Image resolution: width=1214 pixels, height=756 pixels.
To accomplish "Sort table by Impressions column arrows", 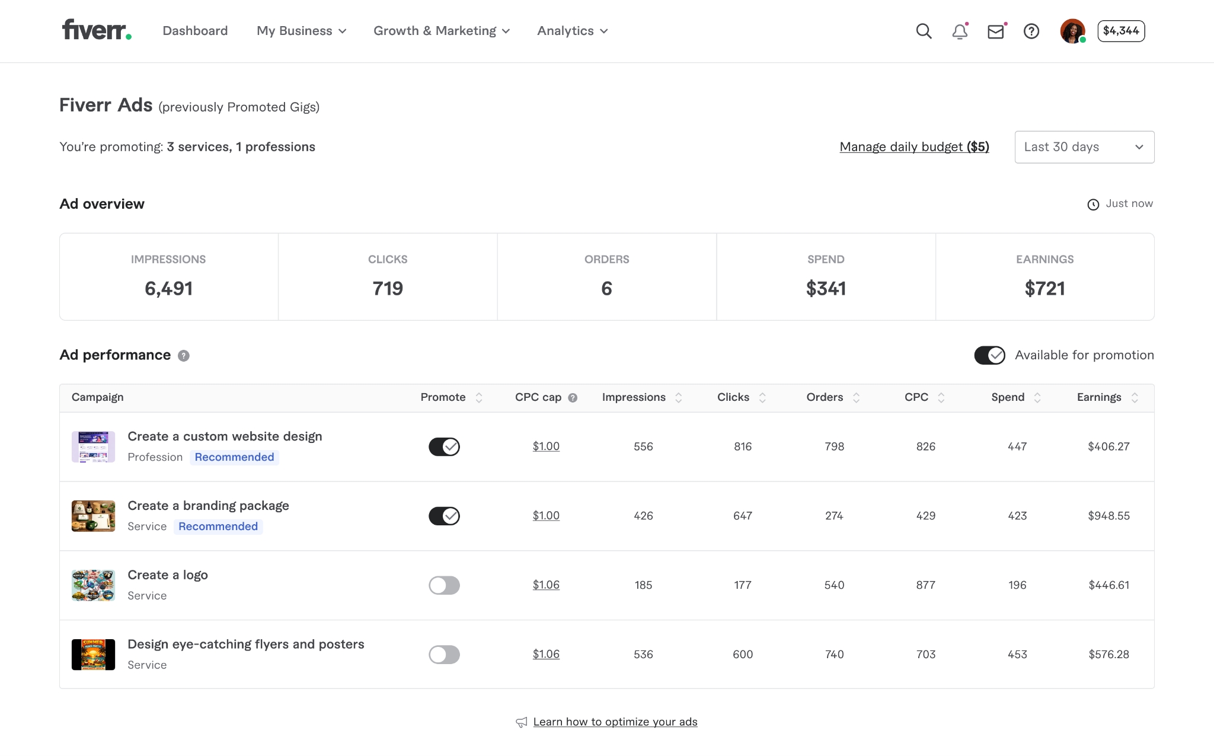I will 679,398.
